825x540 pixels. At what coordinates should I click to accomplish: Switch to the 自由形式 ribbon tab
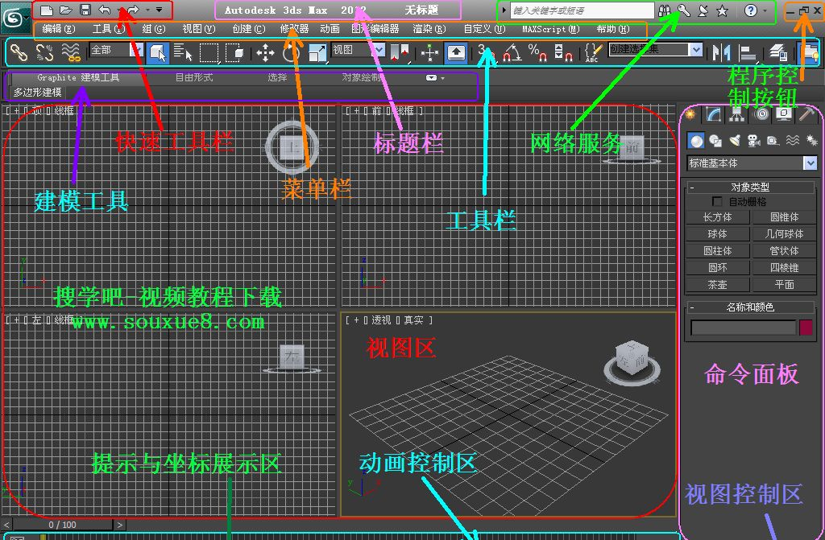point(194,77)
